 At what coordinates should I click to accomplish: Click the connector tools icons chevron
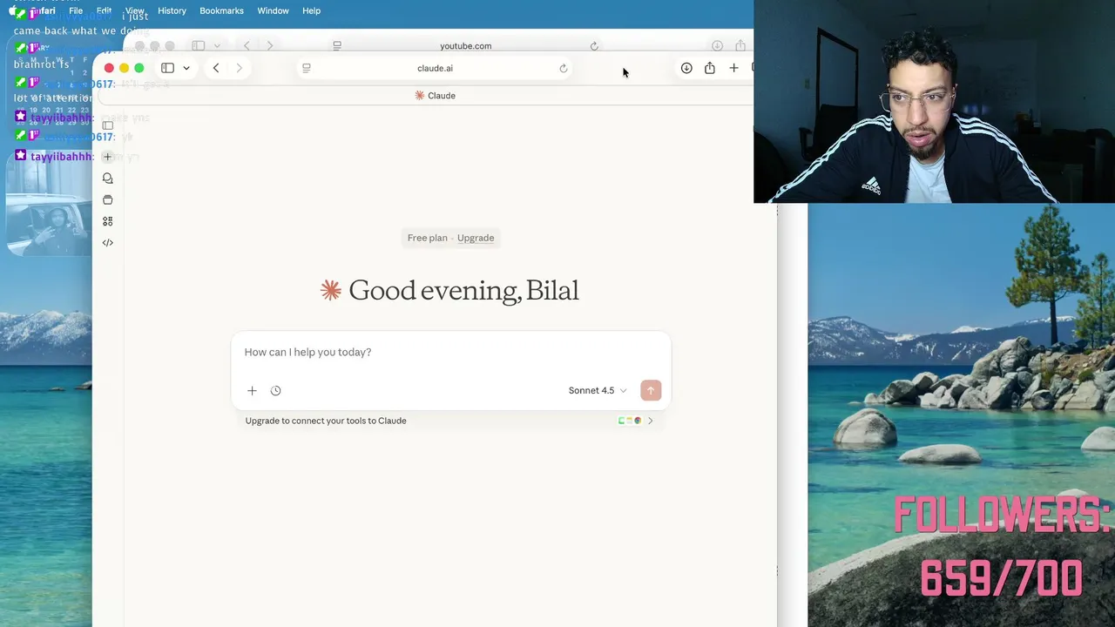[650, 421]
